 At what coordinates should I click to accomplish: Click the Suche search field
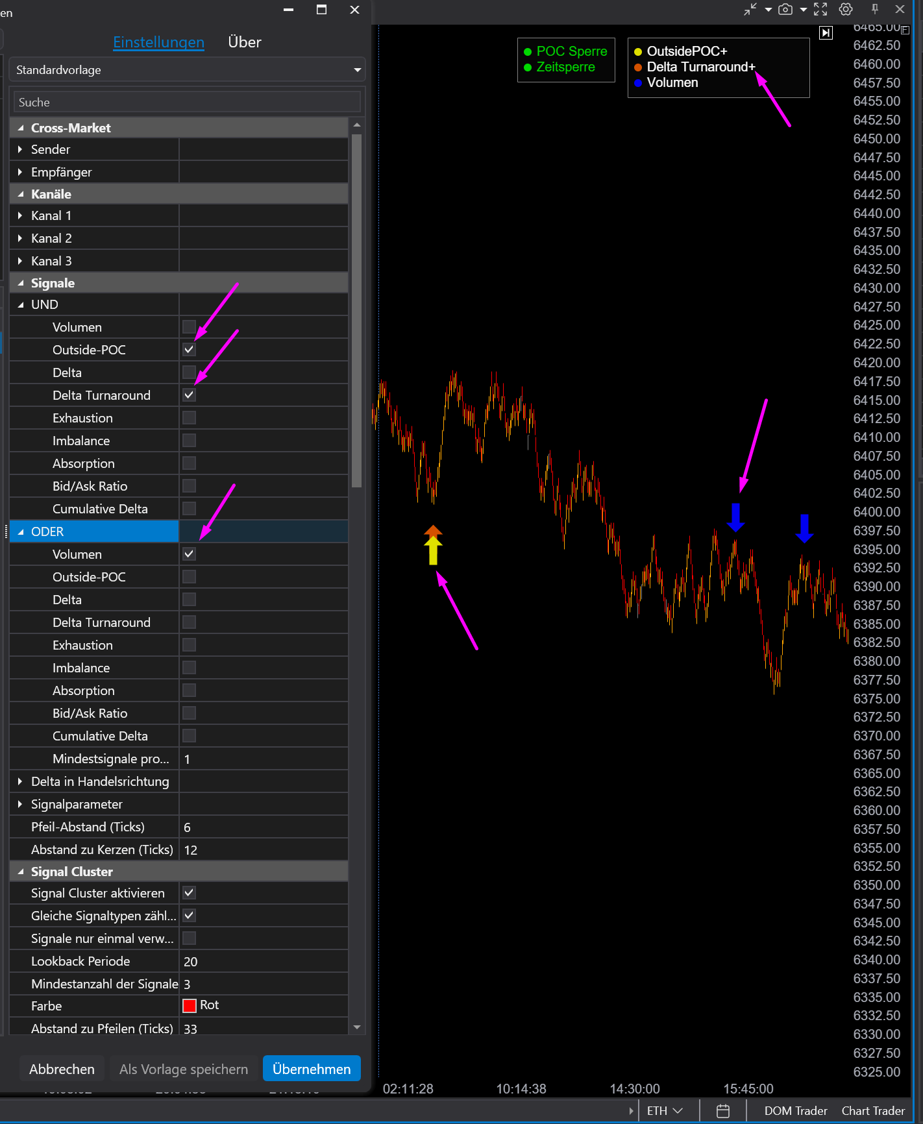click(187, 102)
